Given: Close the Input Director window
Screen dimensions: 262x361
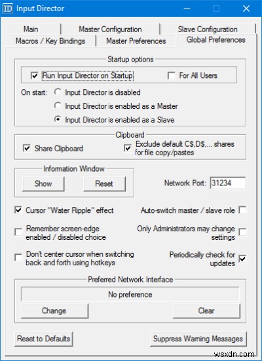Looking at the screenshot, I should [x=246, y=9].
